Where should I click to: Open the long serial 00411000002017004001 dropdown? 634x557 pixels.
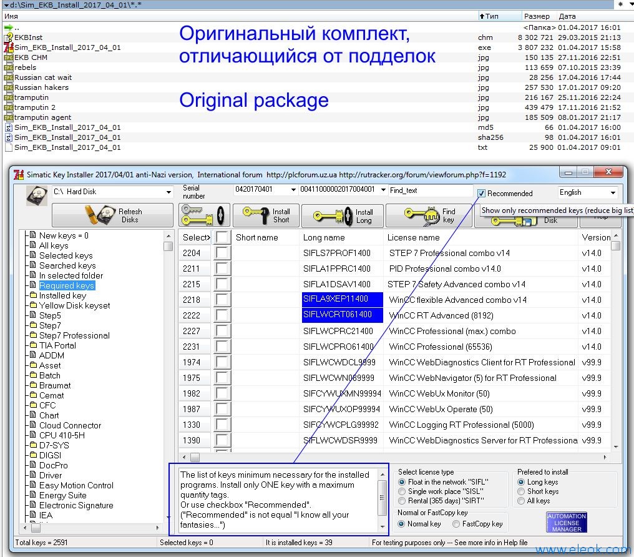[383, 189]
